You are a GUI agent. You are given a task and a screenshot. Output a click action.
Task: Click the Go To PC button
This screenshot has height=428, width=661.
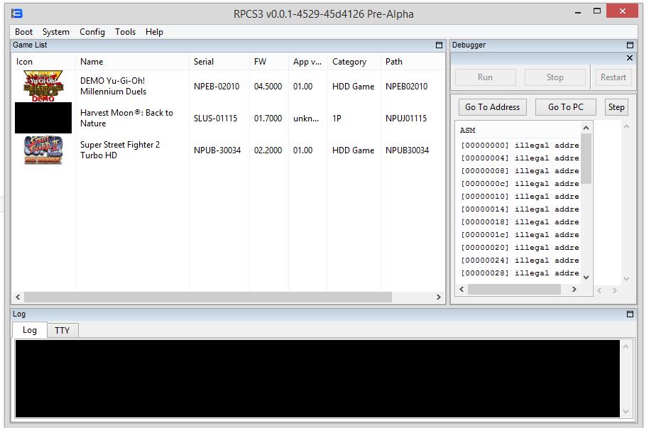[x=566, y=107]
